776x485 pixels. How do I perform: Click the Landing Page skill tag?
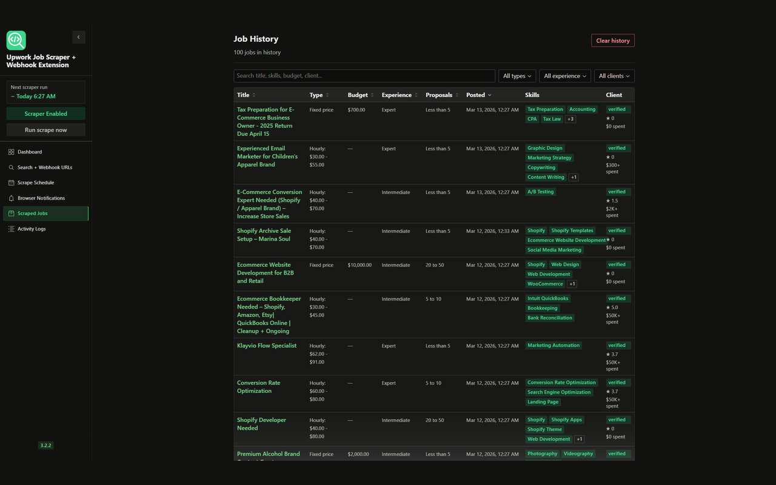[543, 402]
